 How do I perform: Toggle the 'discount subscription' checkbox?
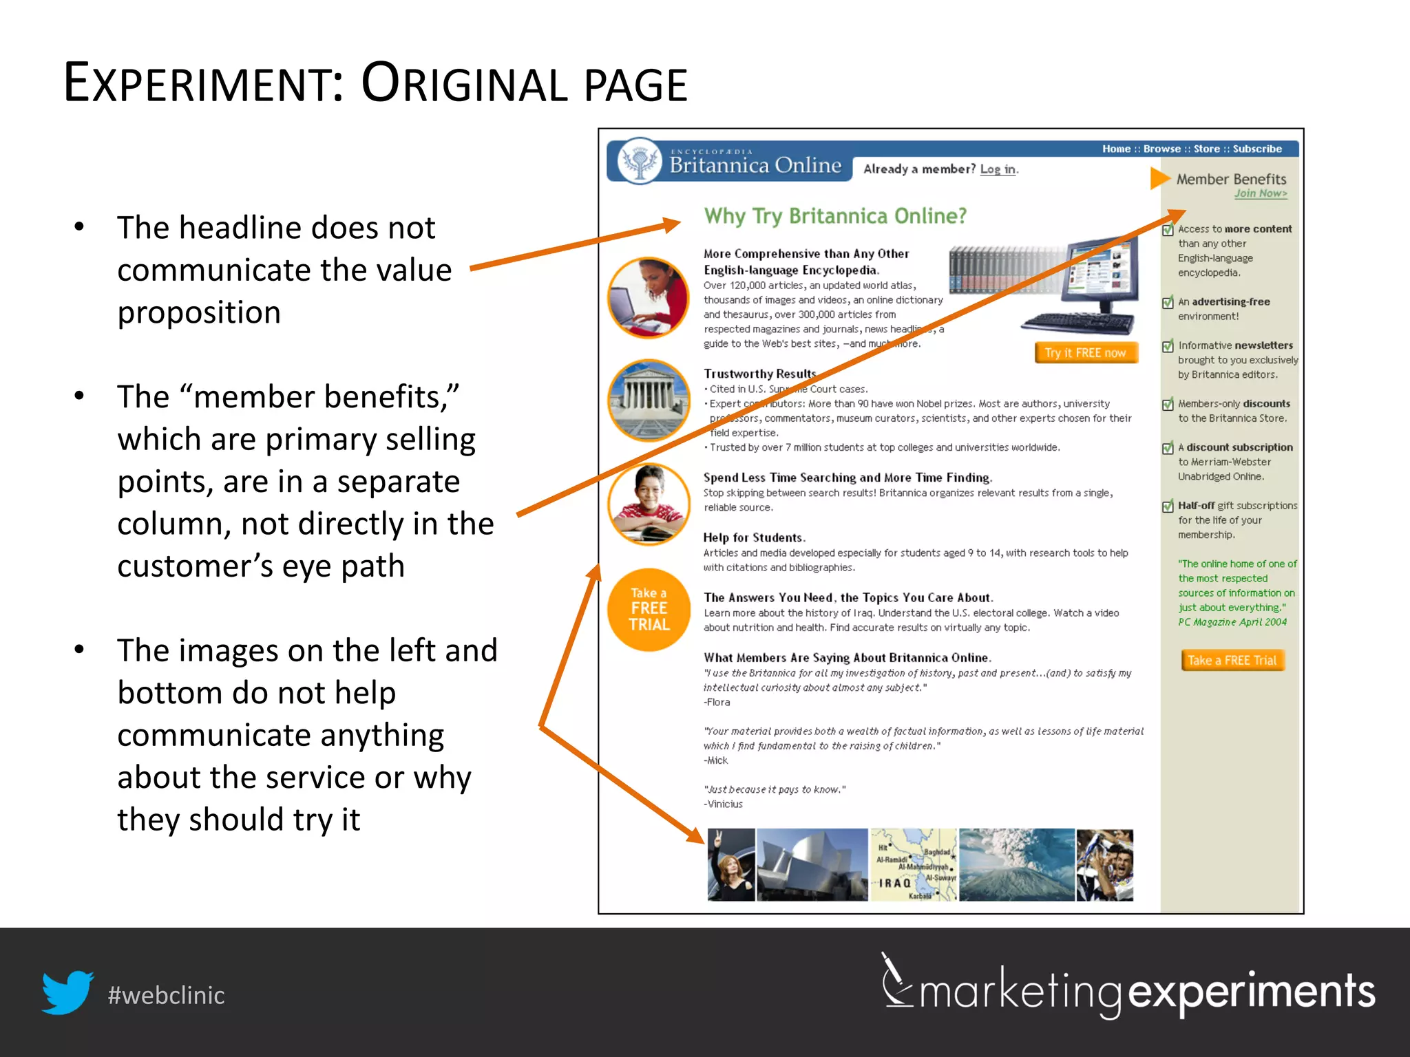tap(1168, 447)
